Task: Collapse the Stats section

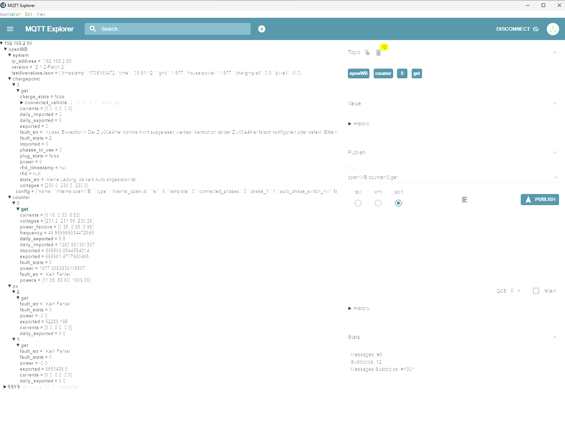Action: pyautogui.click(x=555, y=337)
